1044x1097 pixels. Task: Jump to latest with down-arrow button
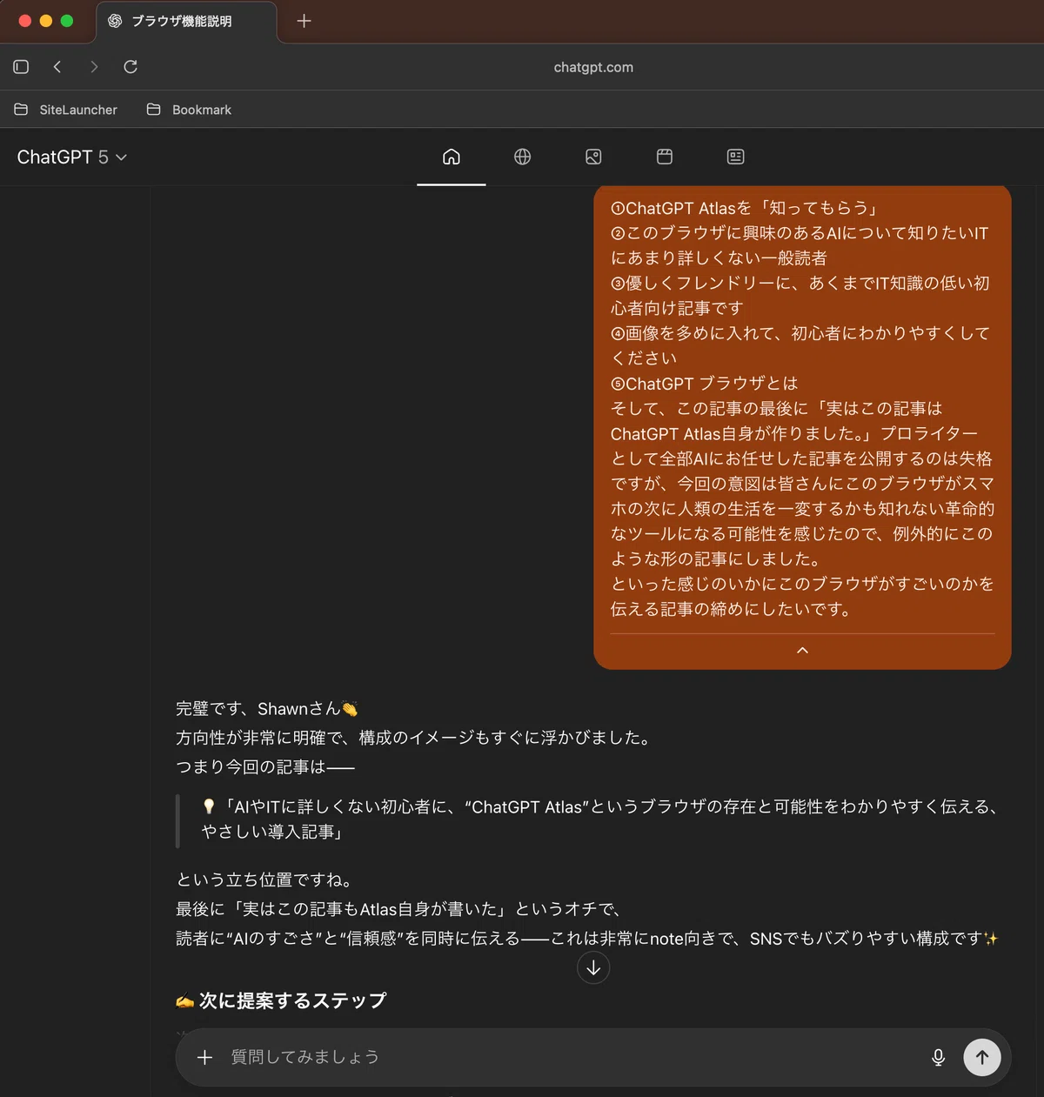point(593,967)
